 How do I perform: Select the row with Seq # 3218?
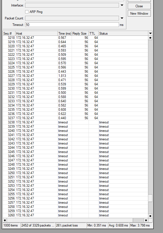tap(75, 38)
